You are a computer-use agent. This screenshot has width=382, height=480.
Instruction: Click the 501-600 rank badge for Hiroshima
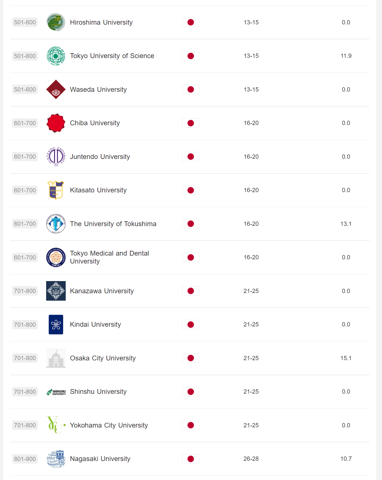25,22
